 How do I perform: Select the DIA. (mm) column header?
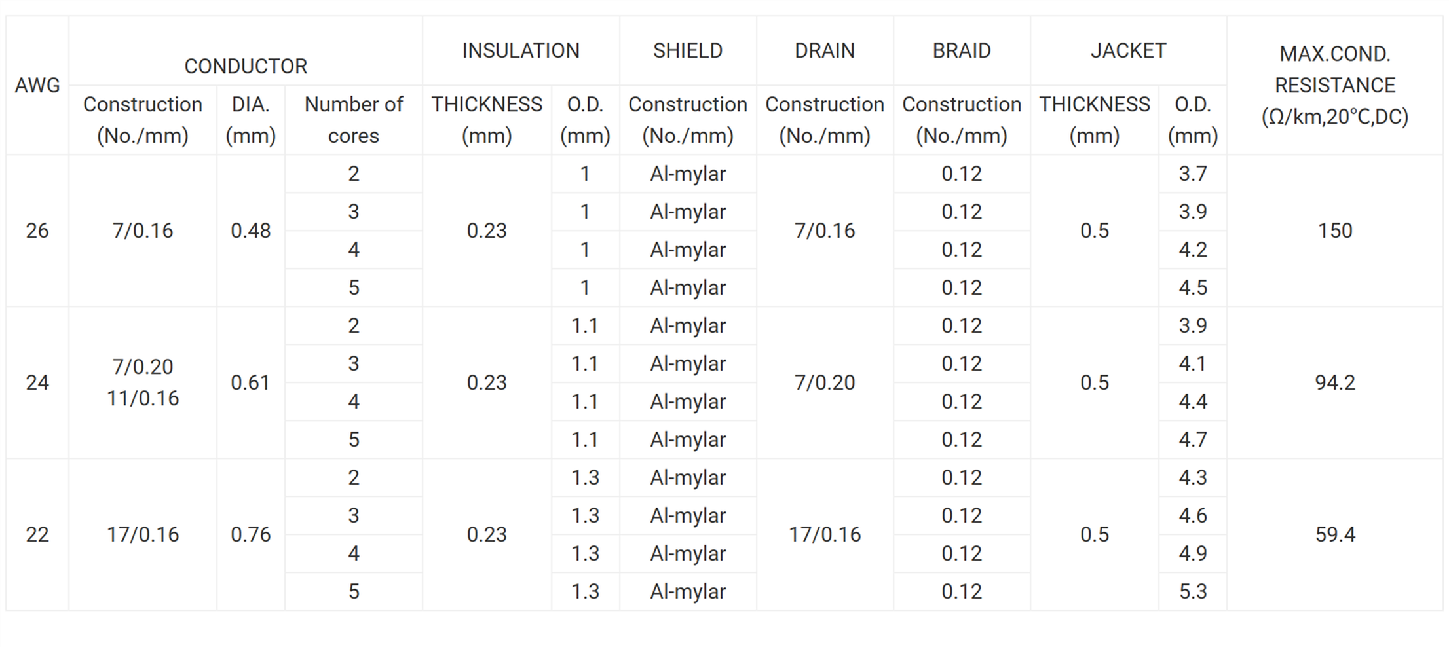[251, 120]
